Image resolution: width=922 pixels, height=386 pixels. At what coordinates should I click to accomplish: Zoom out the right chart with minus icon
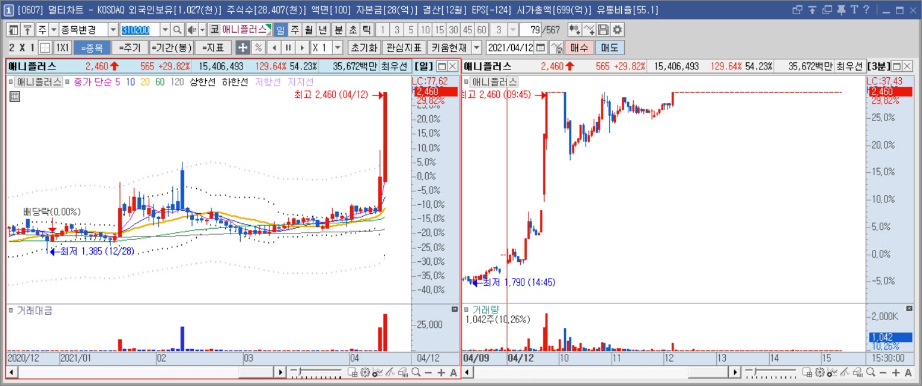(x=883, y=372)
